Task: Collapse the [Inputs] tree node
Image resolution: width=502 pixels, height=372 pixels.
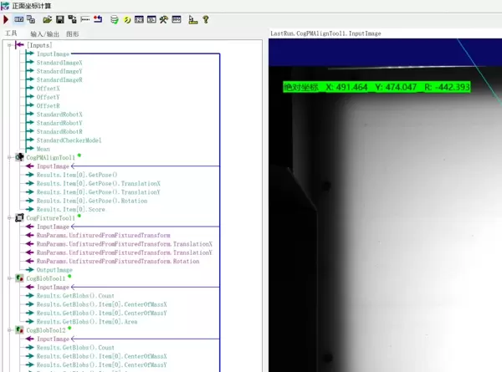Action: [9, 44]
